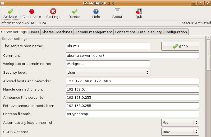Click the Status: Activated text

(196, 23)
